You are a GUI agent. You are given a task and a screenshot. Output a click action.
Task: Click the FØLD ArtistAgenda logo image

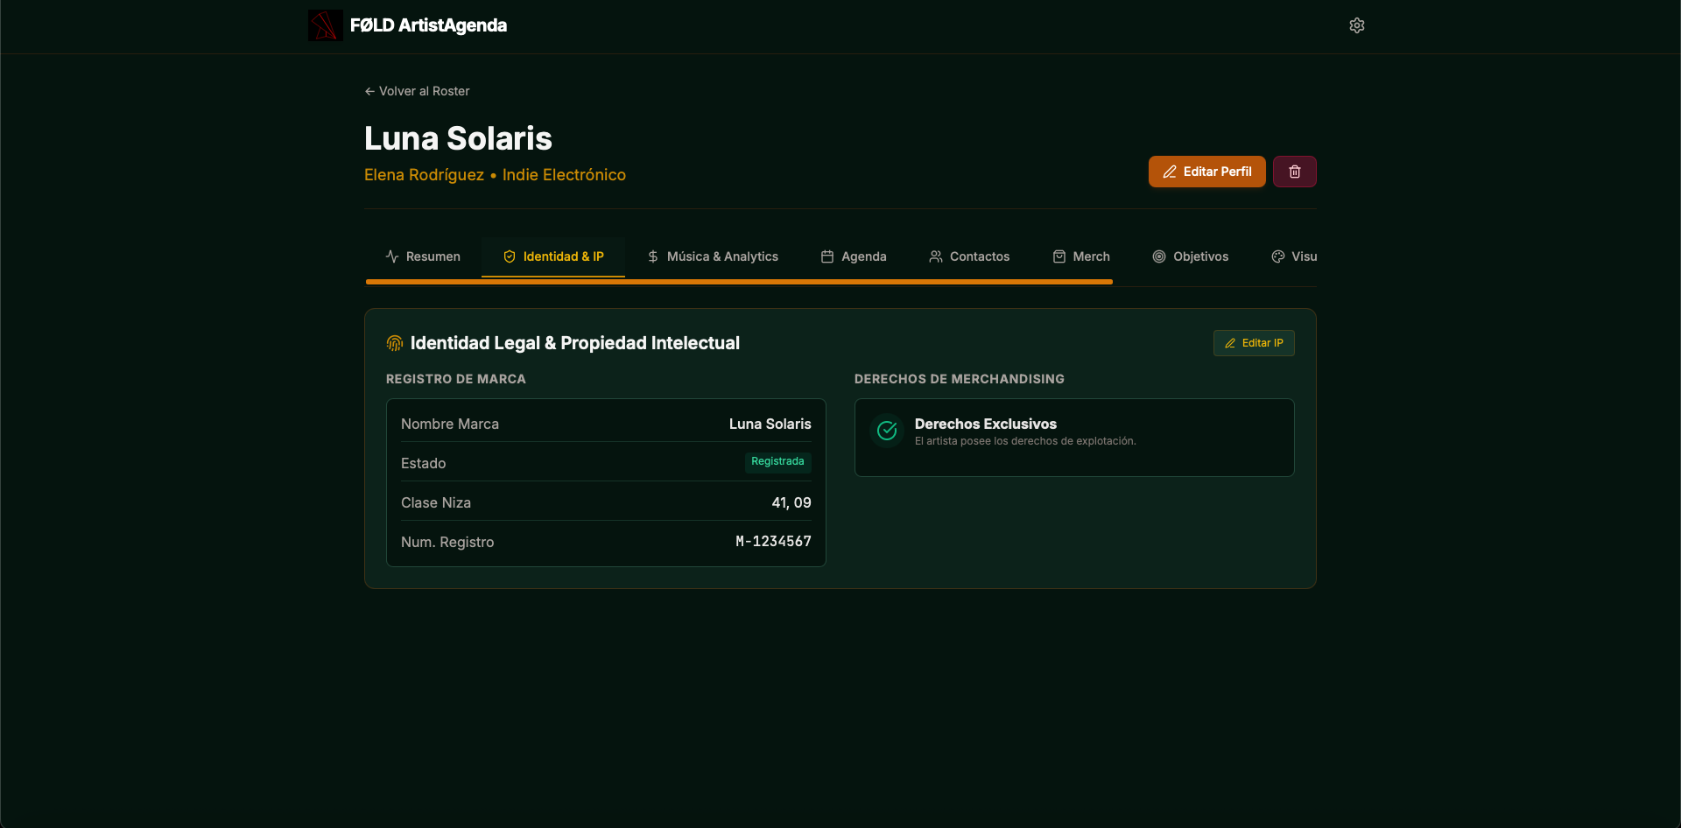click(325, 25)
